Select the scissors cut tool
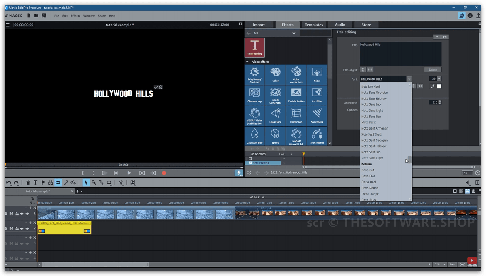486x276 pixels. point(121,183)
